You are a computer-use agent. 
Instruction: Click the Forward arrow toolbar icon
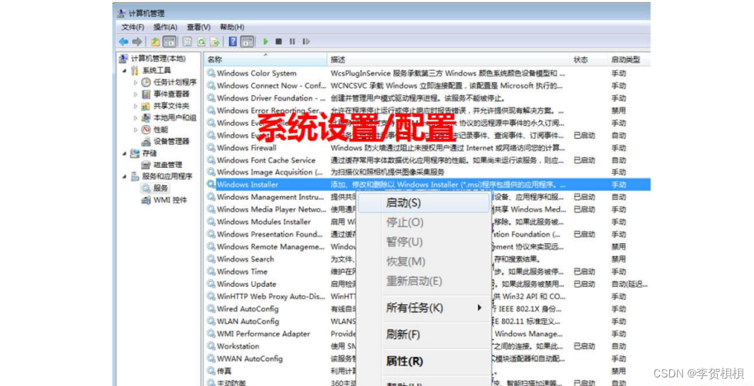(137, 42)
